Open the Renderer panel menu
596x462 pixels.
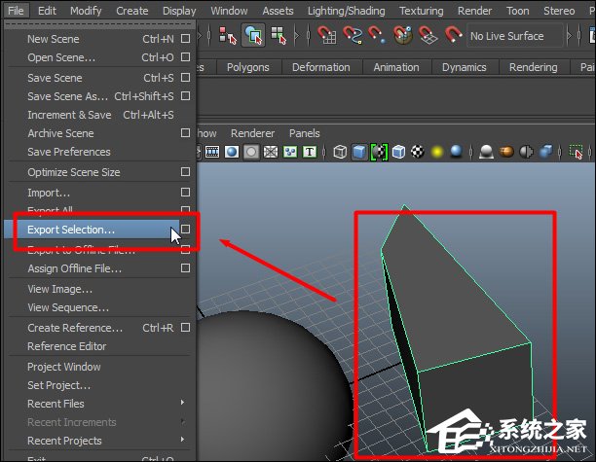[x=252, y=133]
